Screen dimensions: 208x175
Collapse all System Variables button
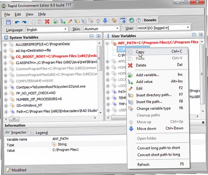pyautogui.click(x=92, y=36)
